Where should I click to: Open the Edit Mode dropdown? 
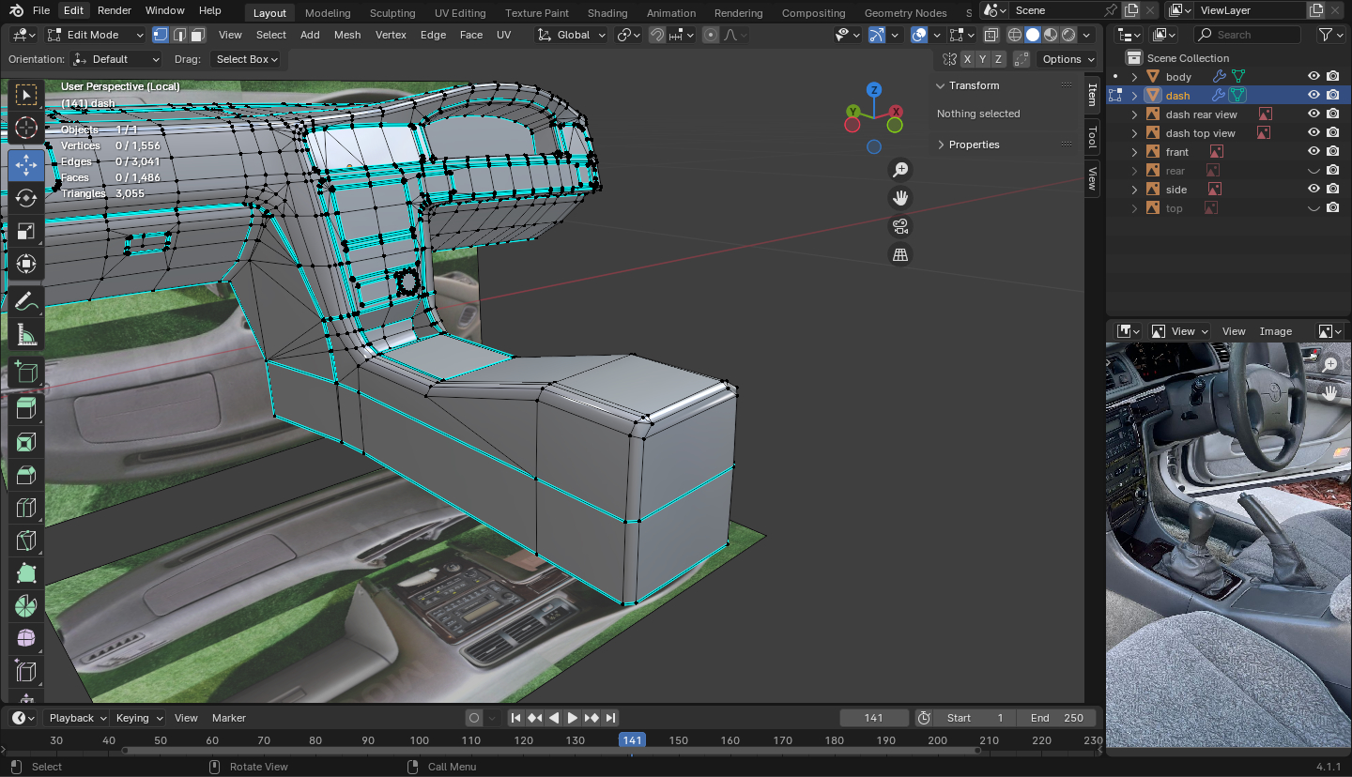(x=95, y=35)
